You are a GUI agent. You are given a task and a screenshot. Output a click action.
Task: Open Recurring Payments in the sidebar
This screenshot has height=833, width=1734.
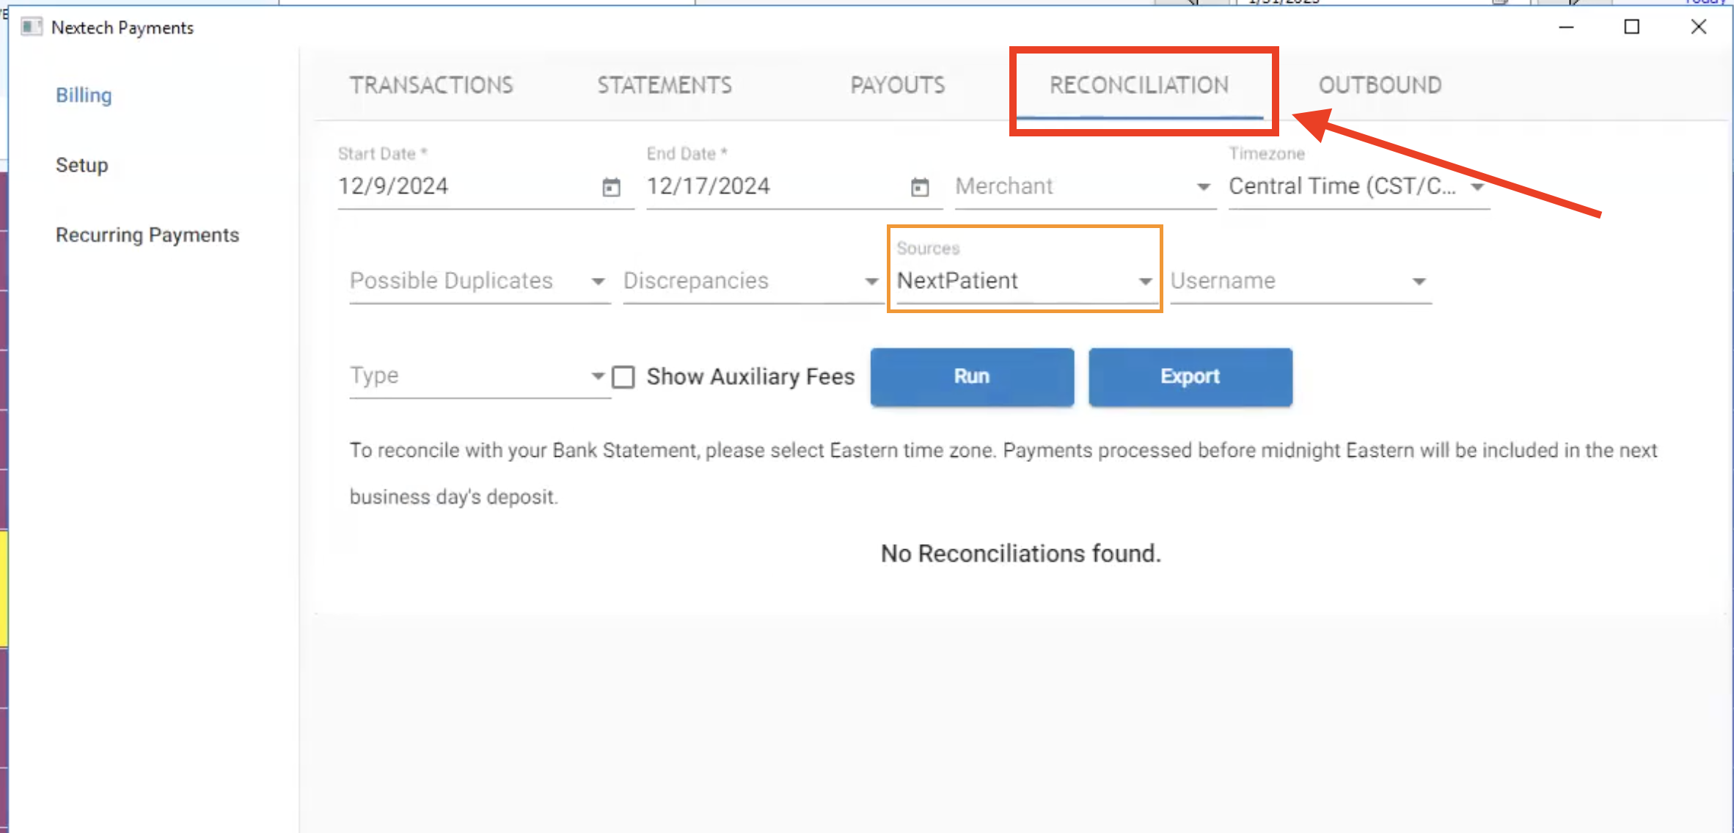[147, 235]
